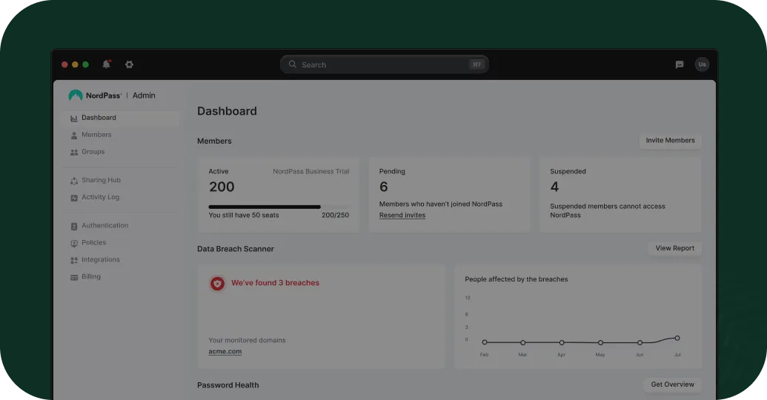This screenshot has height=400, width=767.
Task: Click "You still have 50 seats" text
Action: [244, 215]
